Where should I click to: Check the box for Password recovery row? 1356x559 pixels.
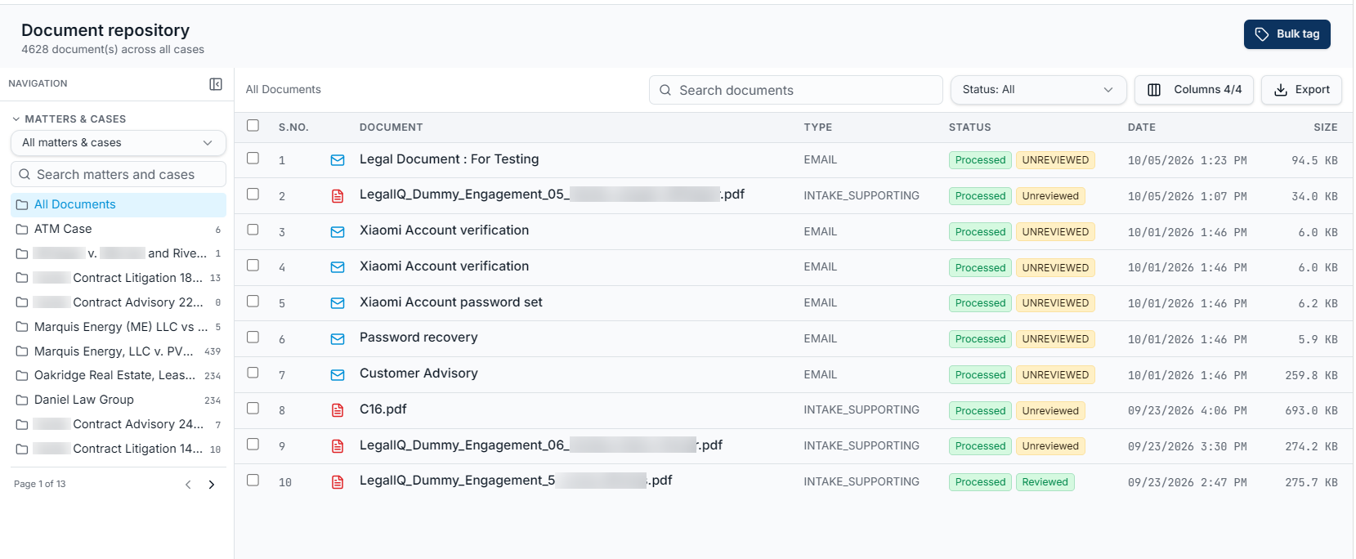pyautogui.click(x=253, y=337)
